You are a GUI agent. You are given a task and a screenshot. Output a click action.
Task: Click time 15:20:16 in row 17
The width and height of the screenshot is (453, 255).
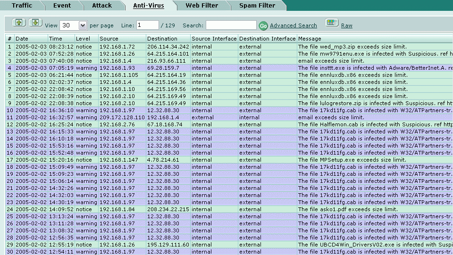click(61, 160)
